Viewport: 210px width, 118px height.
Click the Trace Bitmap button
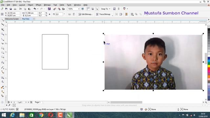click(103, 14)
